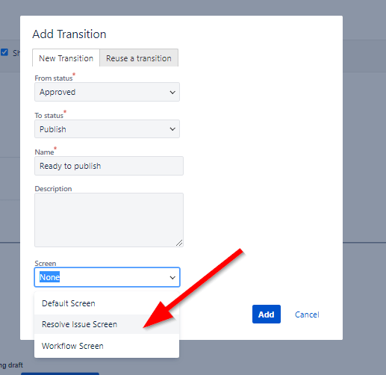
Task: Click the blue Add button
Action: (x=267, y=314)
